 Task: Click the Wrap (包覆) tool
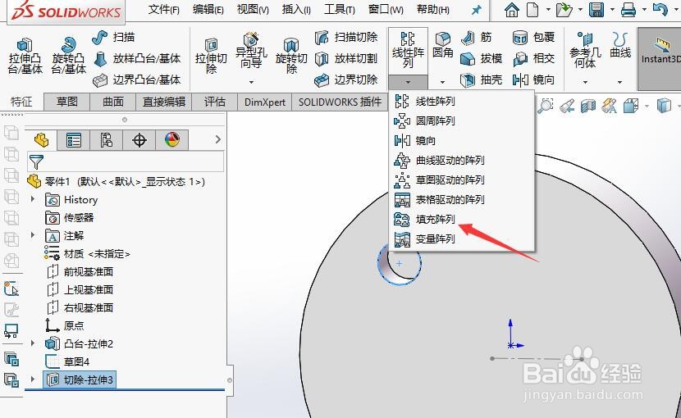point(534,38)
